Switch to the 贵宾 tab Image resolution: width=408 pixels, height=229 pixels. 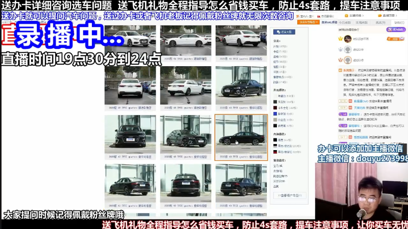coord(380,22)
